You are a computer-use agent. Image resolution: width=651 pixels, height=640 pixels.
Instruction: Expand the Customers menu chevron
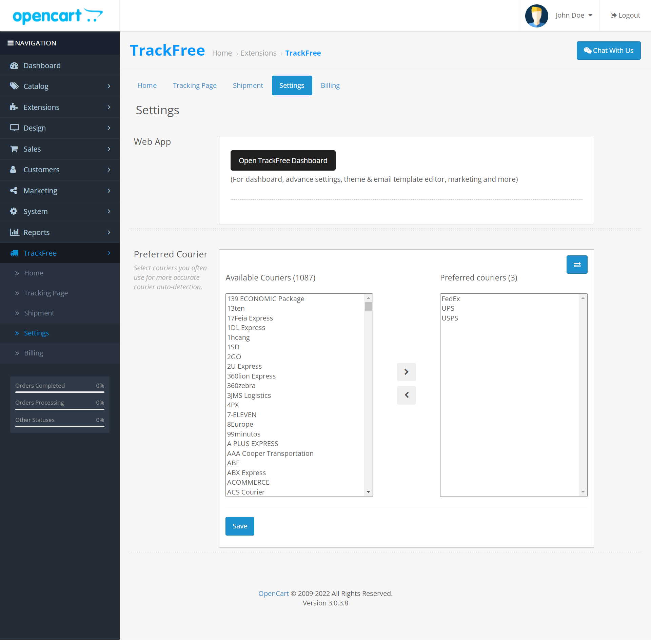[x=109, y=170]
